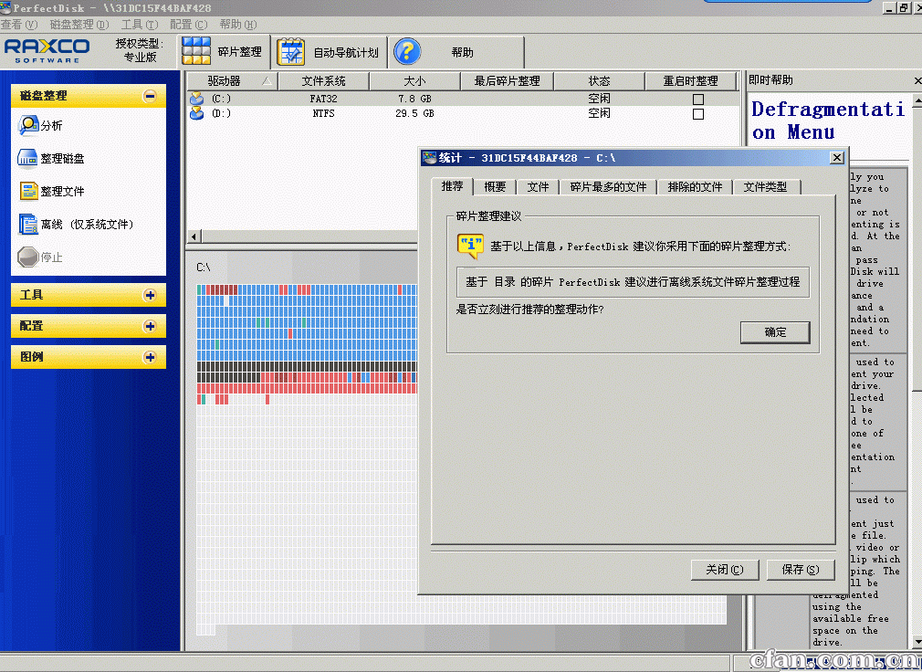Switch to the 碎片最多的文件 tab
This screenshot has height=672, width=922.
[608, 187]
